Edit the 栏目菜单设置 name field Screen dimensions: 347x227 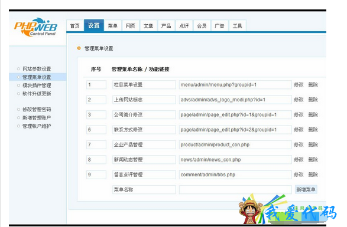pos(144,85)
